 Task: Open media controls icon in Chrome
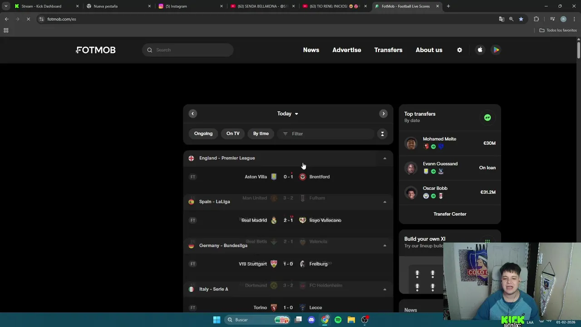552,19
